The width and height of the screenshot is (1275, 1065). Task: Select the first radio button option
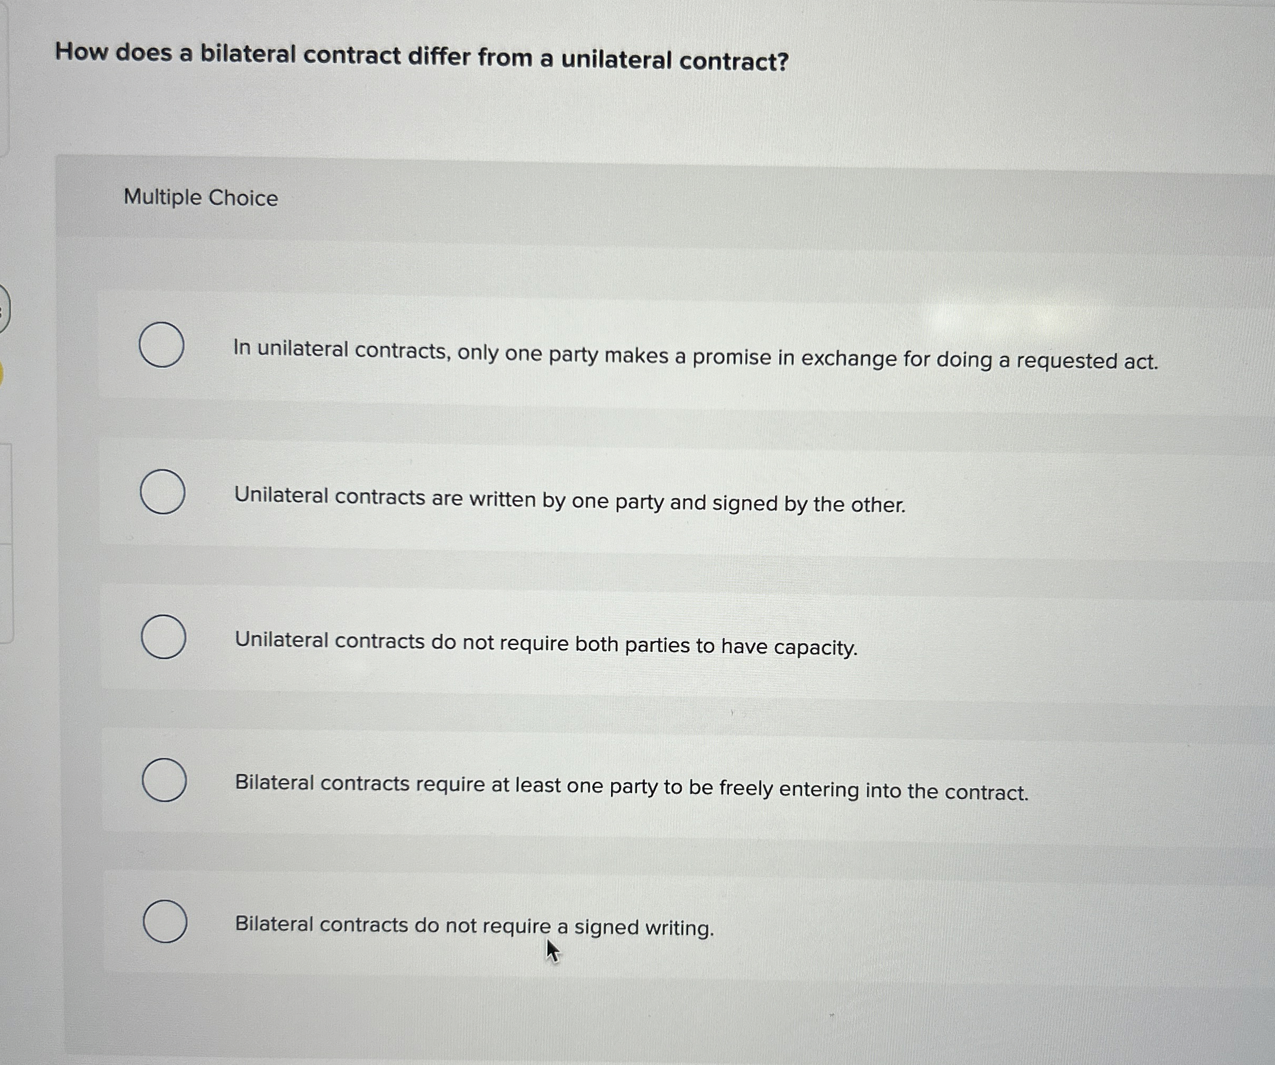coord(161,344)
